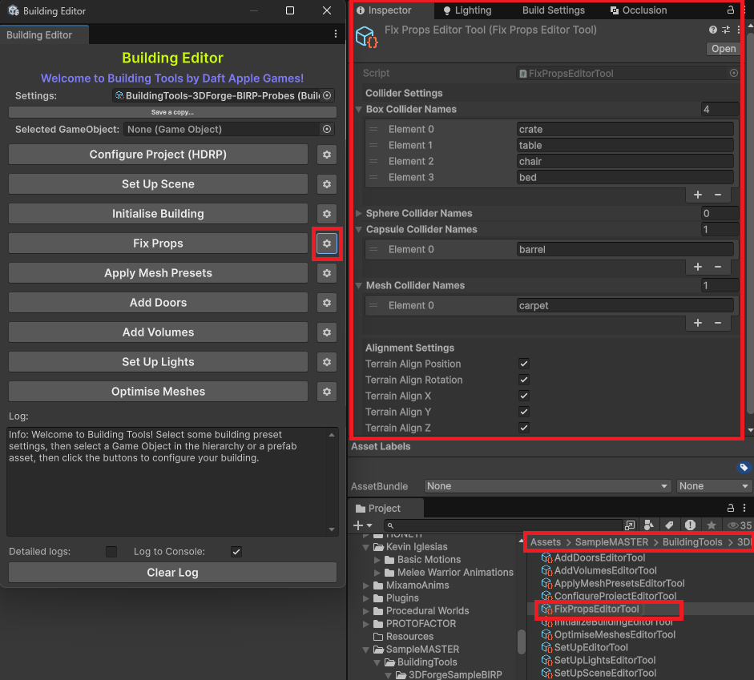Screen dimensions: 754x680
Task: Click the help icon in the Inspector header
Action: (712, 30)
